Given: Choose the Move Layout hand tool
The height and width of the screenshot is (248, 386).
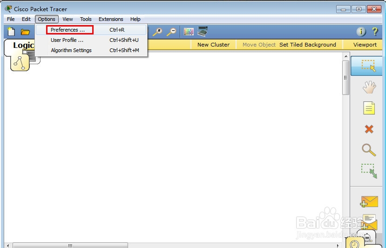Looking at the screenshot, I should 369,87.
